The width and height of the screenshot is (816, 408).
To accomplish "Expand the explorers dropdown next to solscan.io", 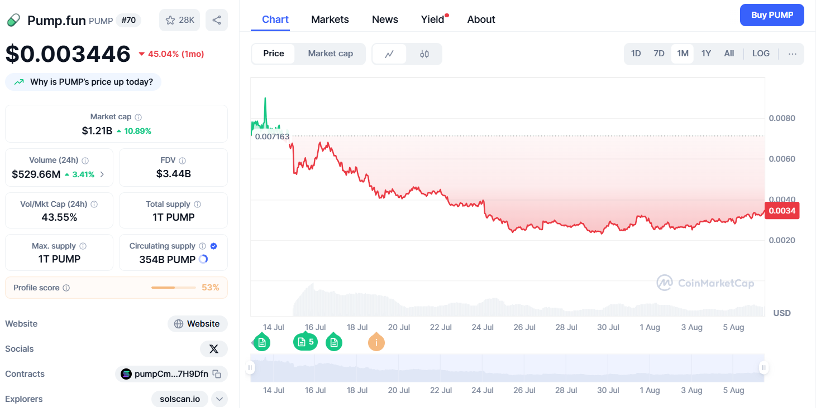I will click(219, 399).
